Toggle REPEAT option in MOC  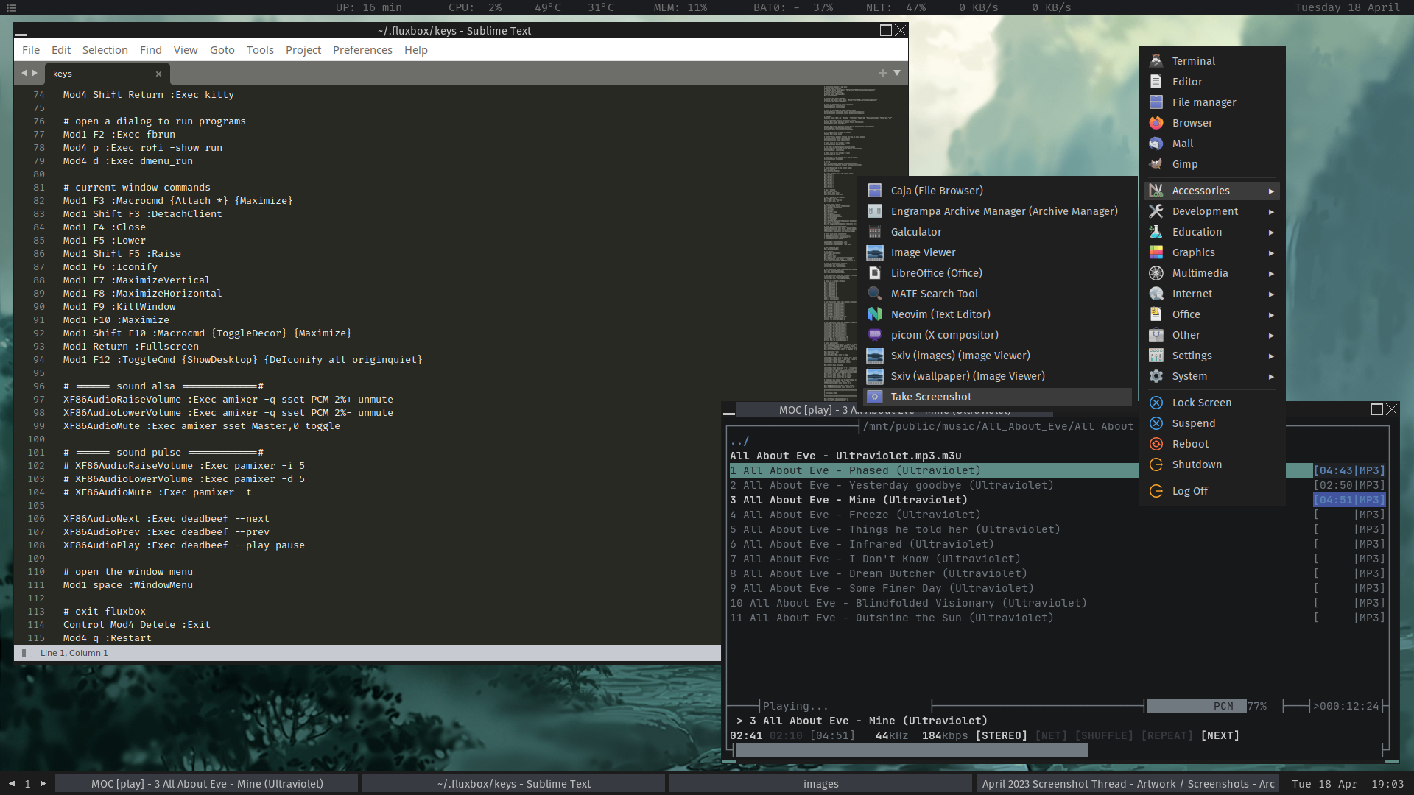(1167, 735)
